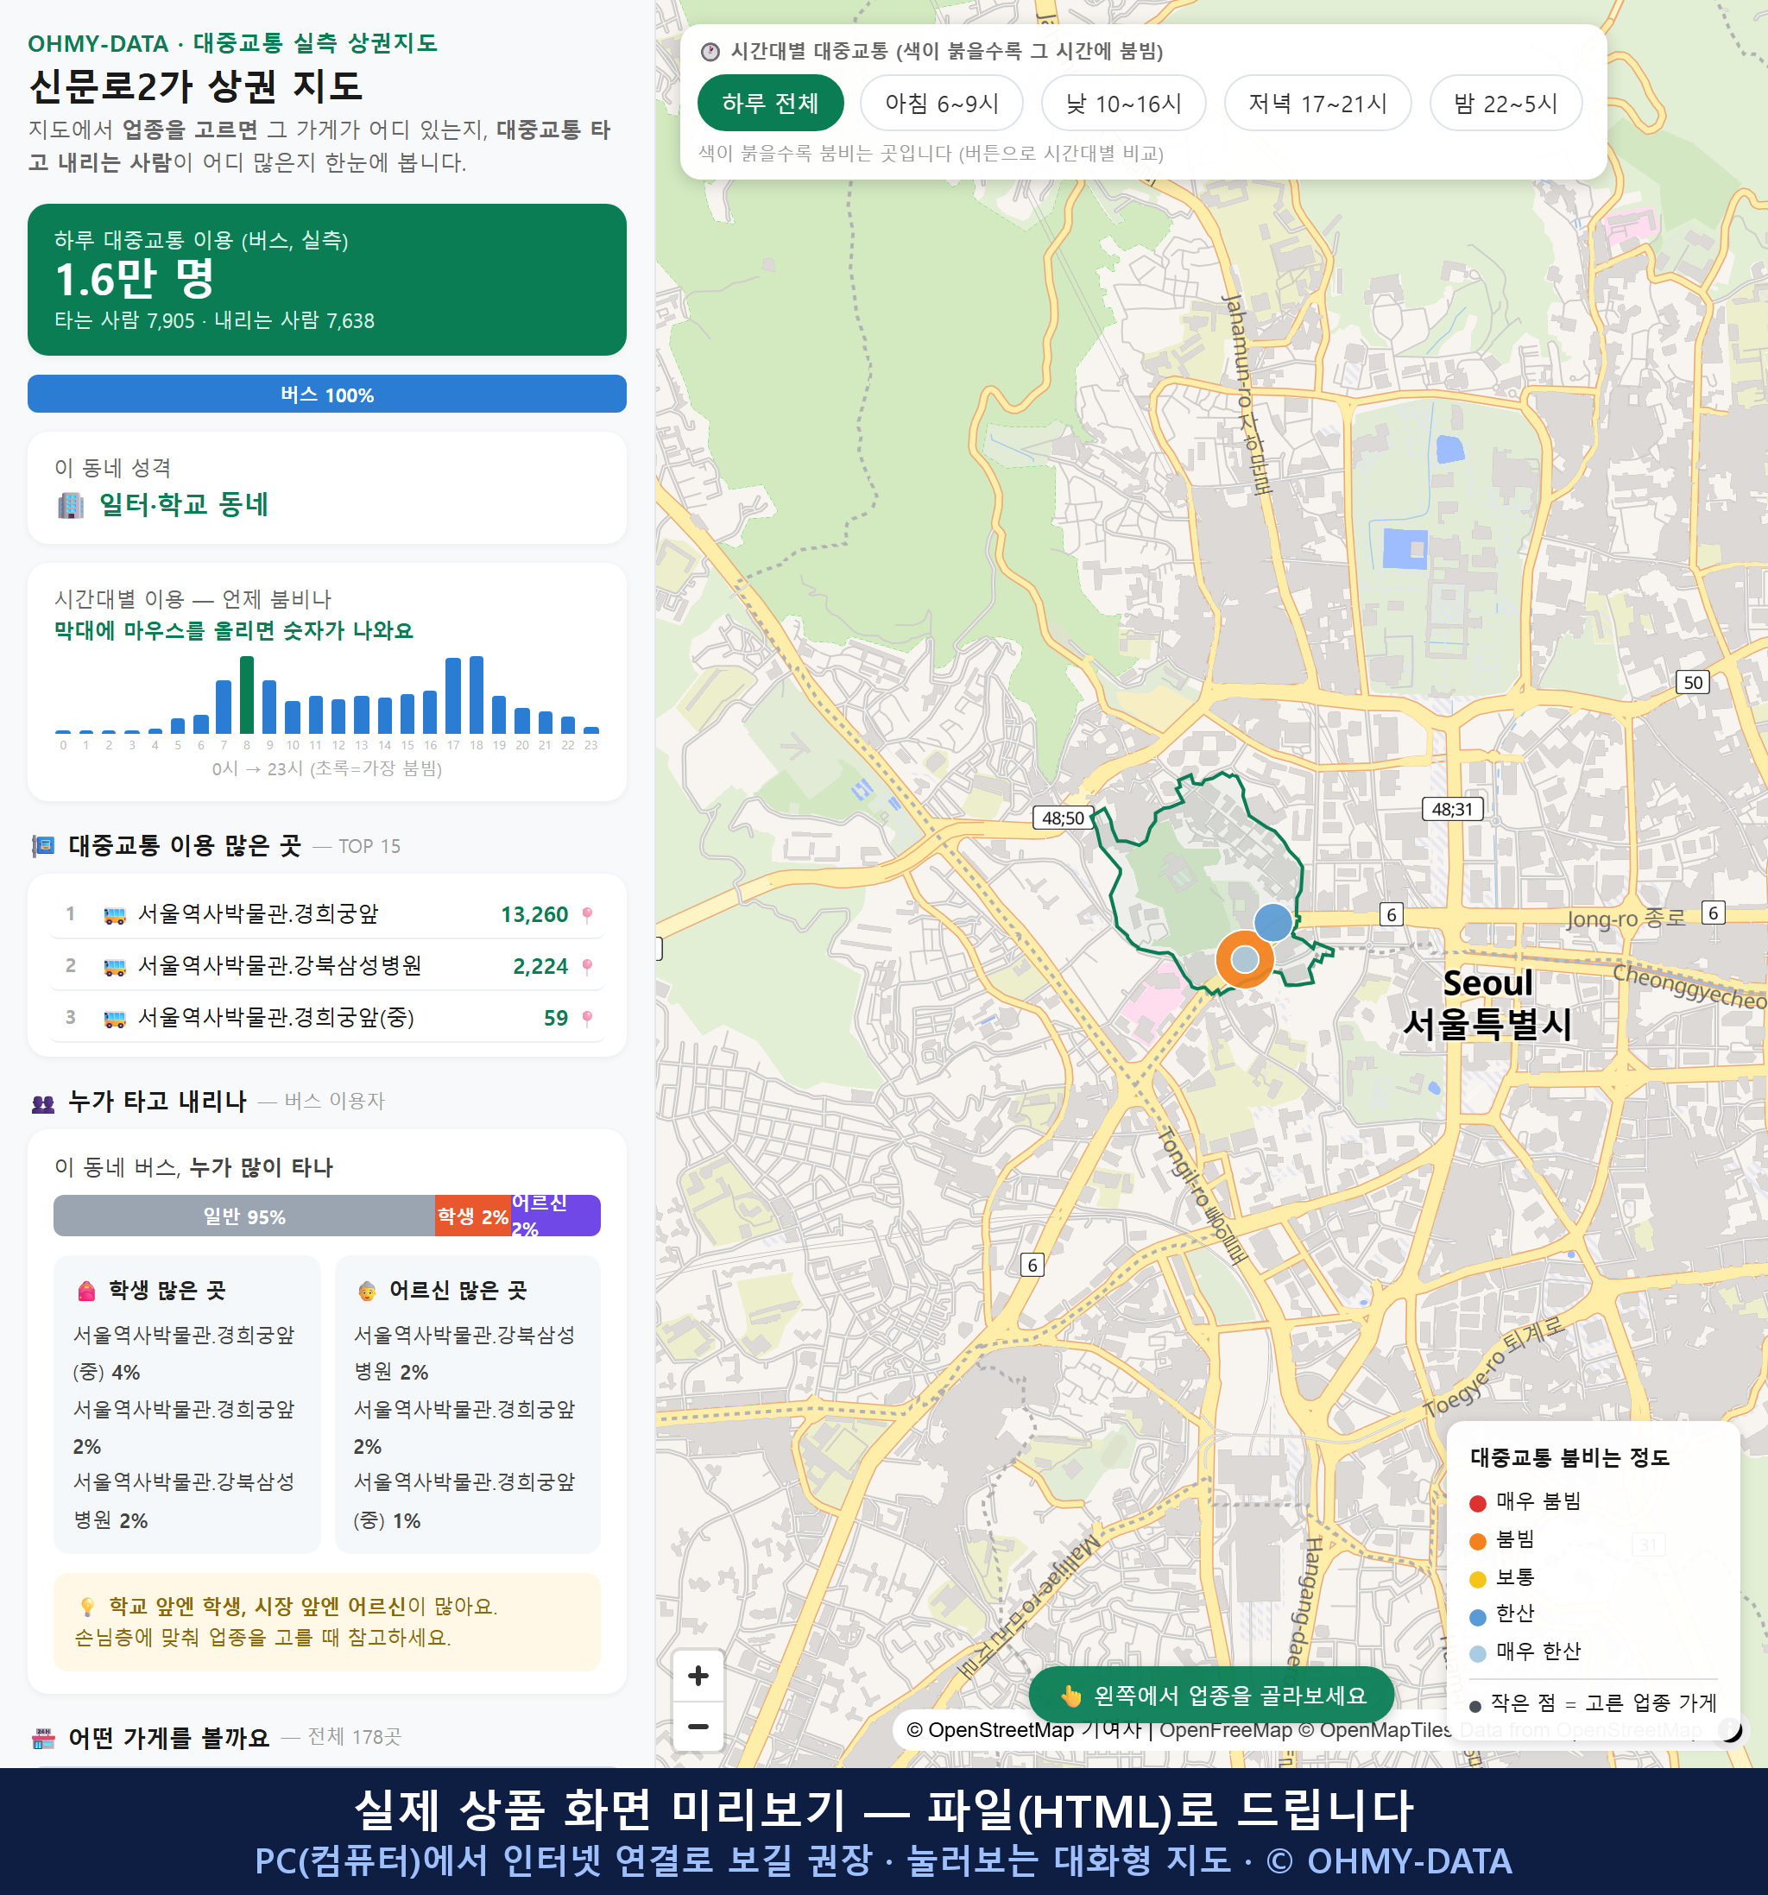Click the green 8시 peak bar in chart

[x=247, y=695]
